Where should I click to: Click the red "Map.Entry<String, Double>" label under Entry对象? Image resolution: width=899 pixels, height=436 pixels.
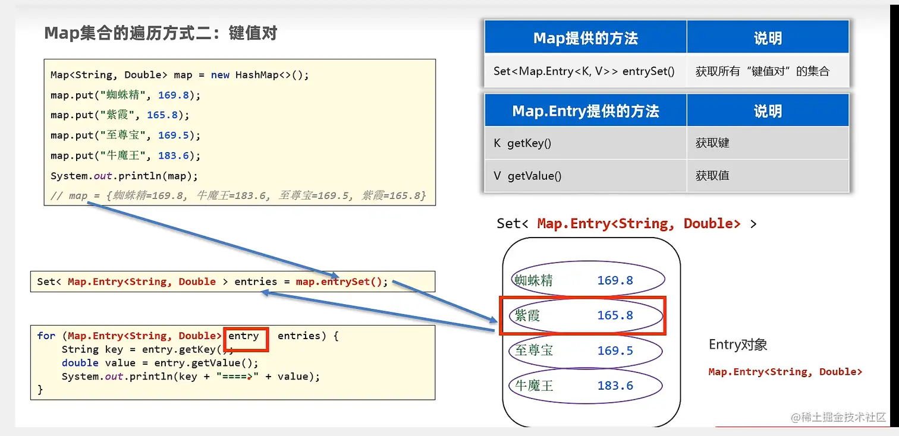click(x=785, y=372)
